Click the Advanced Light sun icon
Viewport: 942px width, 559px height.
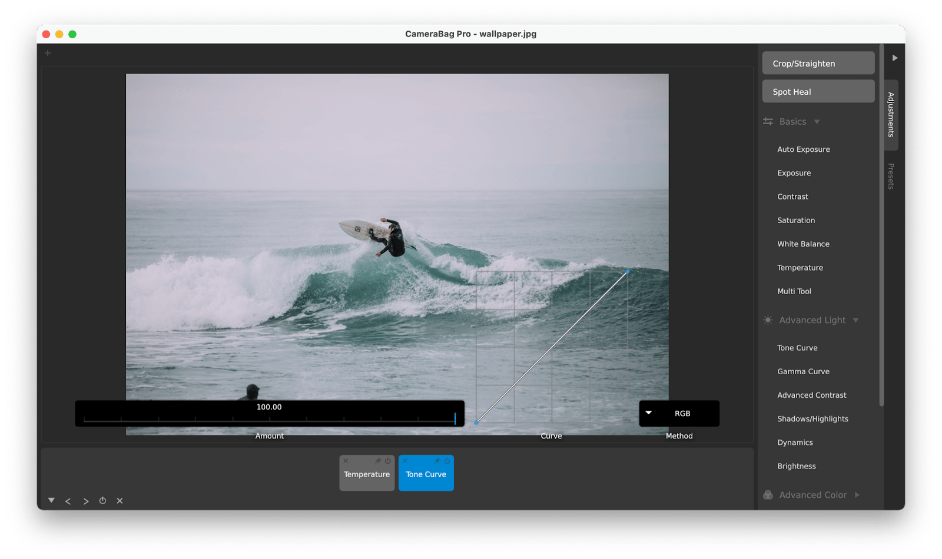768,320
